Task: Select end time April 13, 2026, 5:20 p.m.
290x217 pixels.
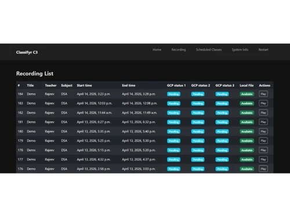Action: (x=139, y=150)
